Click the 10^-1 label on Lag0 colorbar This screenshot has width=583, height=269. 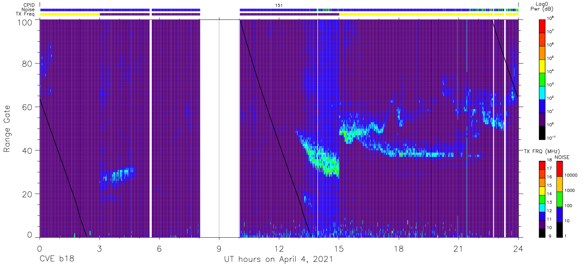click(x=551, y=138)
